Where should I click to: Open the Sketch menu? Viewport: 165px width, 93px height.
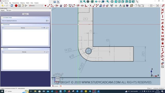tap(28, 3)
